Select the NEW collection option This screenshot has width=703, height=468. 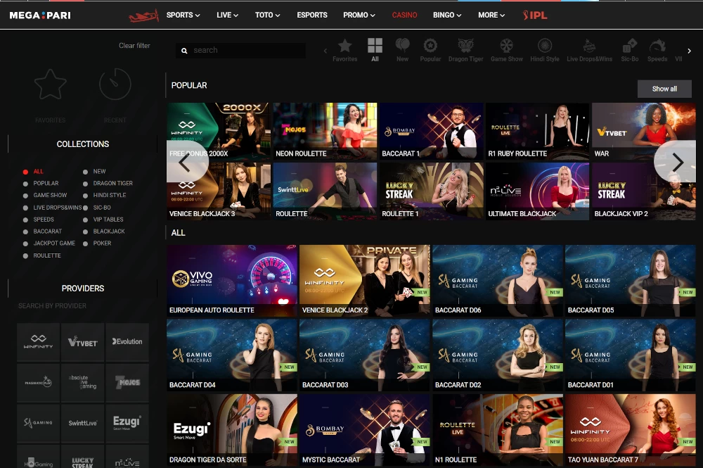pos(94,172)
